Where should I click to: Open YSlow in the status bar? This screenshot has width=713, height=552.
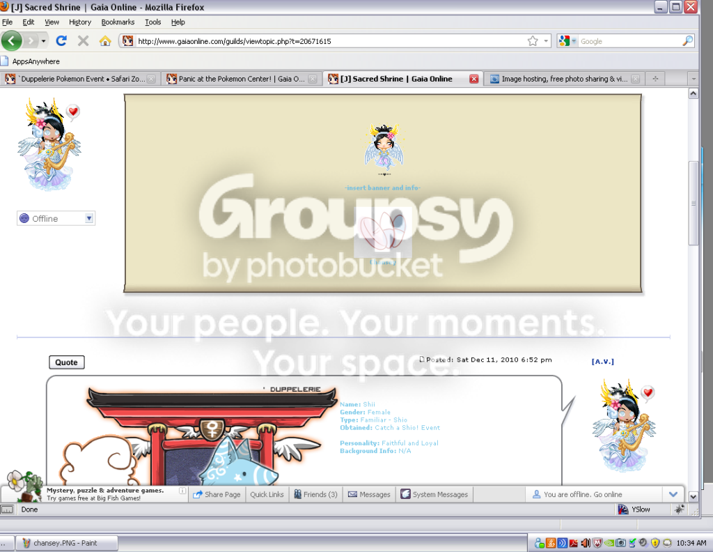tap(634, 509)
